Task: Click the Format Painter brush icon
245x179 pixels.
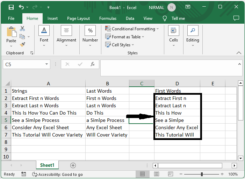Action: click(x=22, y=45)
